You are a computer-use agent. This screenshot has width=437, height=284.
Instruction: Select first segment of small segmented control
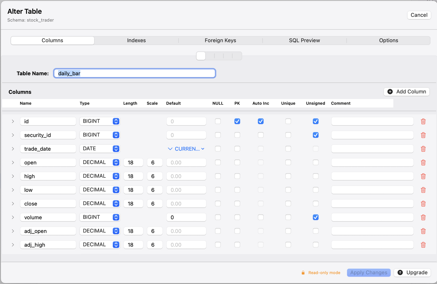coord(201,56)
